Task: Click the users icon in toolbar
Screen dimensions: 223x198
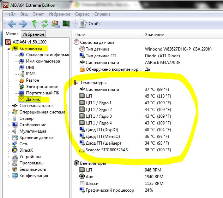Action: (x=55, y=24)
